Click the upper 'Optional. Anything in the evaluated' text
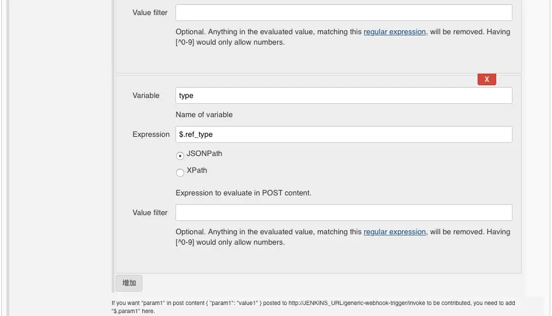This screenshot has height=316, width=552. tap(268, 32)
